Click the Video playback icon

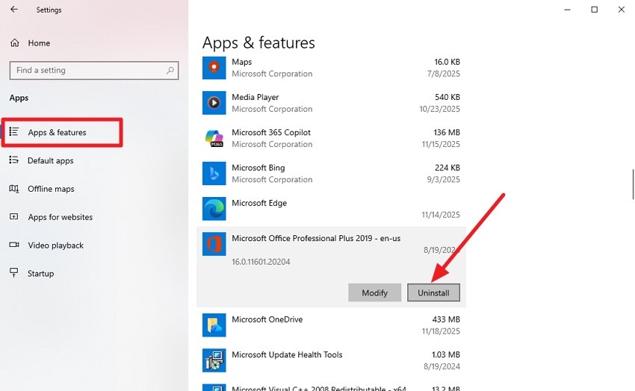click(x=14, y=245)
